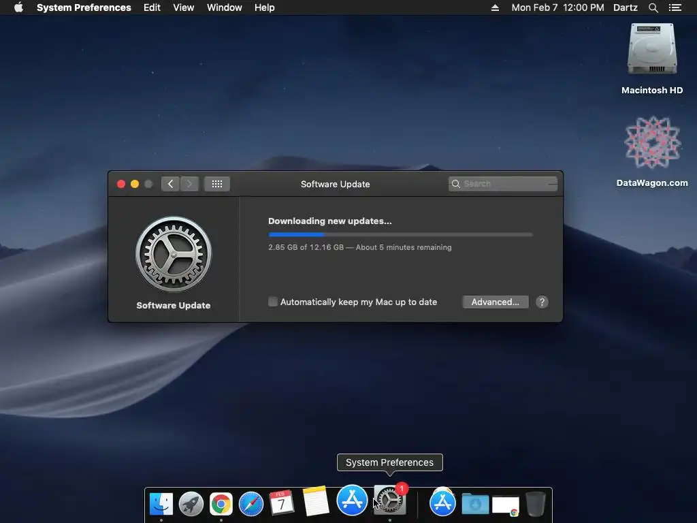Open Notes from the Dock
This screenshot has width=697, height=523.
pyautogui.click(x=316, y=501)
